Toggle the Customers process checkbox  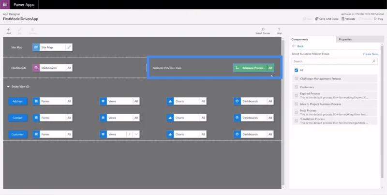click(296, 87)
